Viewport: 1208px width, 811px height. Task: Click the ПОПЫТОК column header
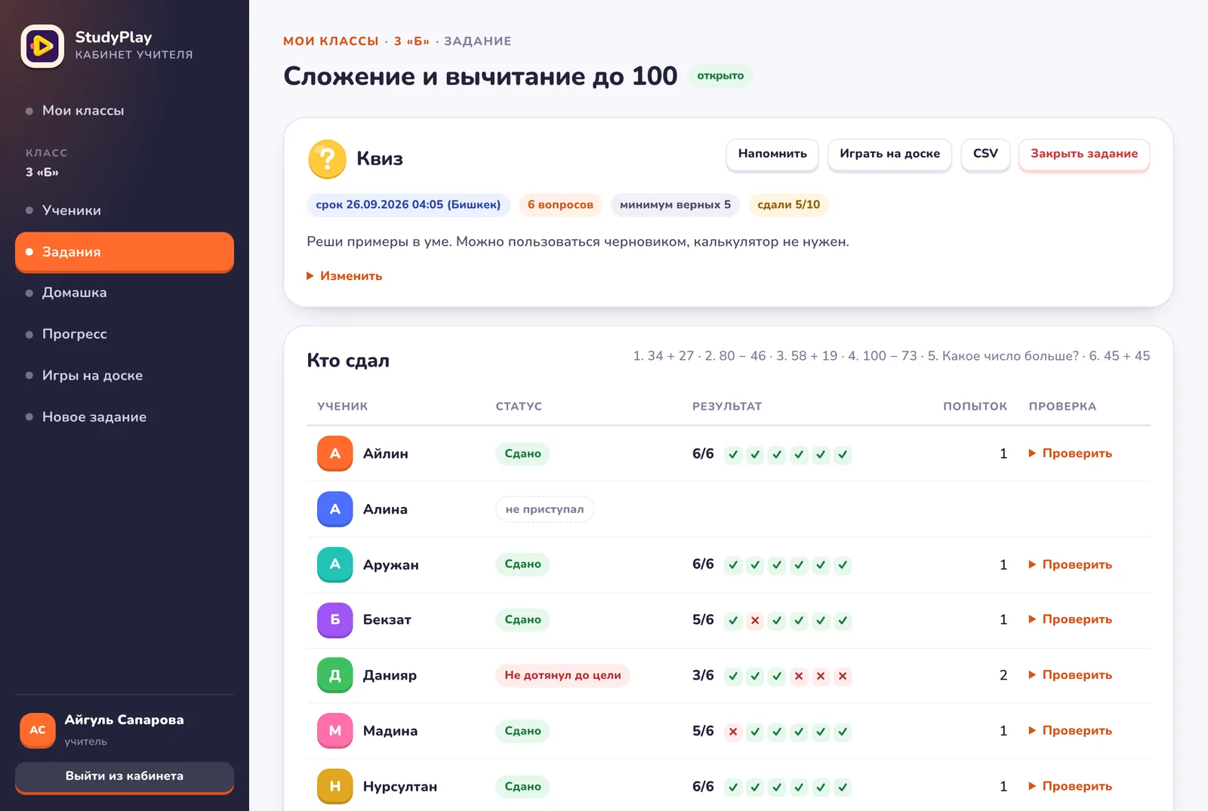tap(975, 407)
